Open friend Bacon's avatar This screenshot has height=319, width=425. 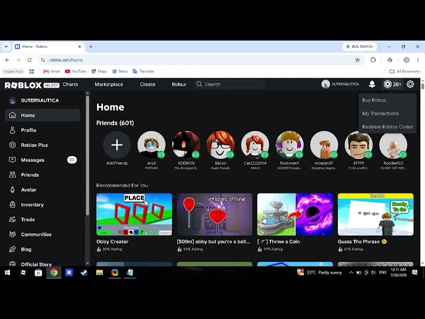tap(220, 145)
